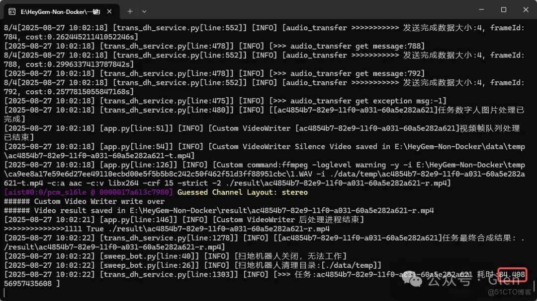Open a new terminal tab with plus
537x301 pixels.
pos(130,11)
